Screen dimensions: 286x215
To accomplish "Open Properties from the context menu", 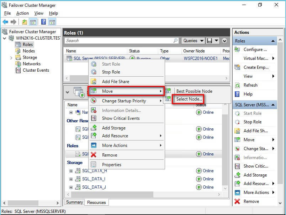I will [x=111, y=165].
